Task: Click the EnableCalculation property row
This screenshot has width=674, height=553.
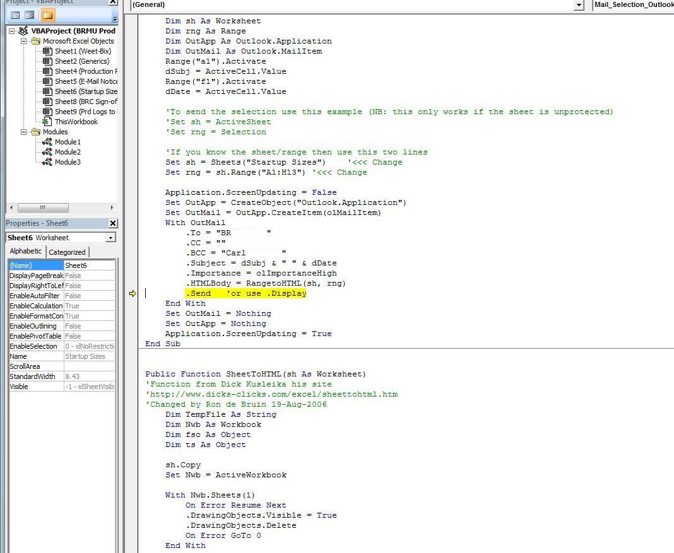Action: (x=61, y=306)
